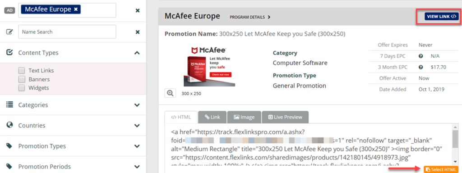This screenshot has height=173, width=462.
Task: Check the Widgets checkbox
Action: (x=22, y=88)
